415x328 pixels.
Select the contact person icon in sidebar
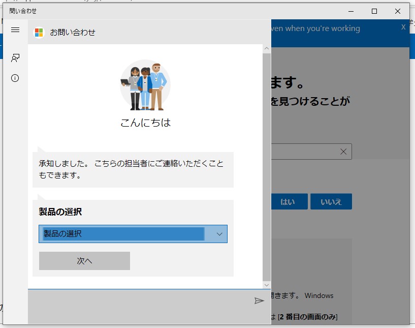[15, 57]
